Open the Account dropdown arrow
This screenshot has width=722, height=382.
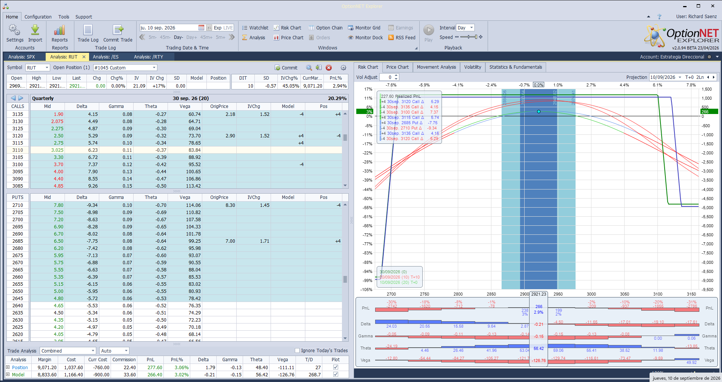tap(717, 57)
